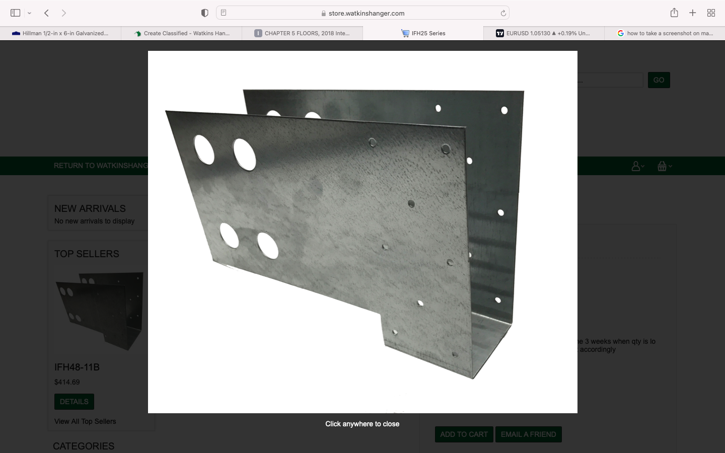Click the EMAIL A FRIEND button
Image resolution: width=725 pixels, height=453 pixels.
[x=528, y=434]
